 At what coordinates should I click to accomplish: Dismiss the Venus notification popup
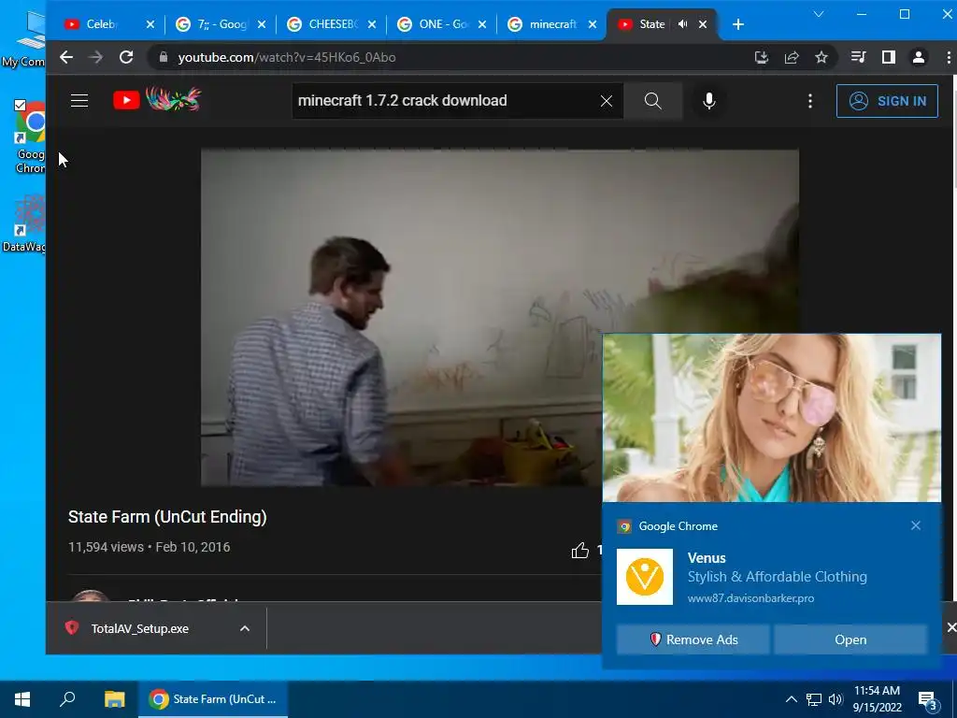[x=916, y=525]
